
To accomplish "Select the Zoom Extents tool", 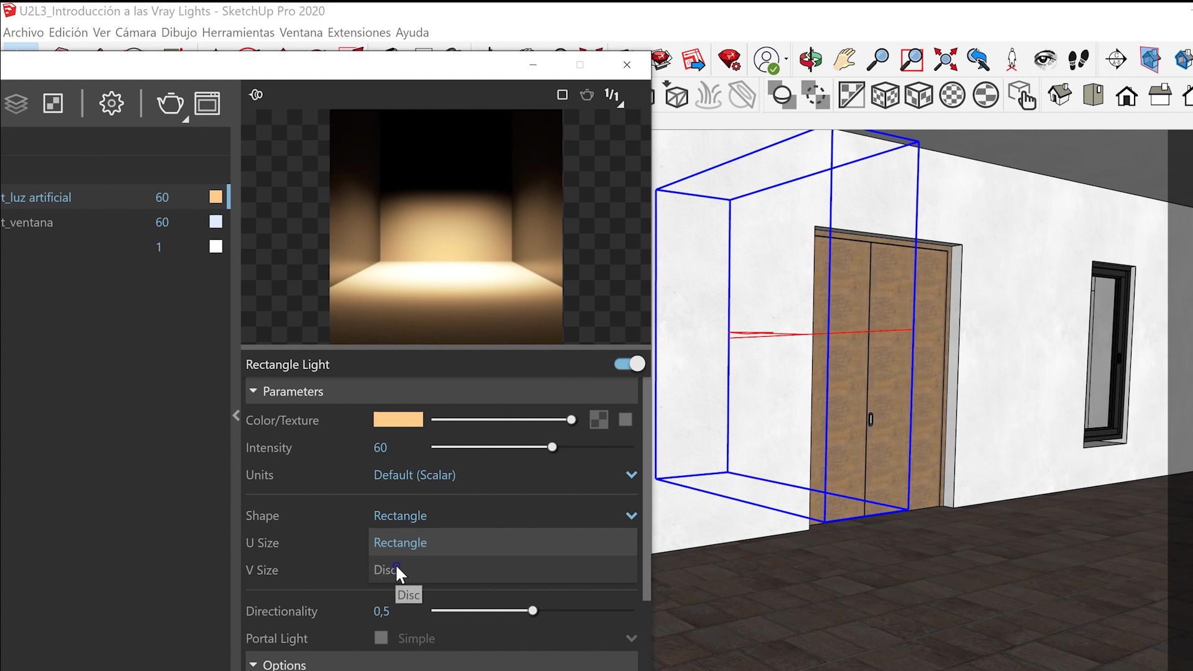I will point(945,60).
